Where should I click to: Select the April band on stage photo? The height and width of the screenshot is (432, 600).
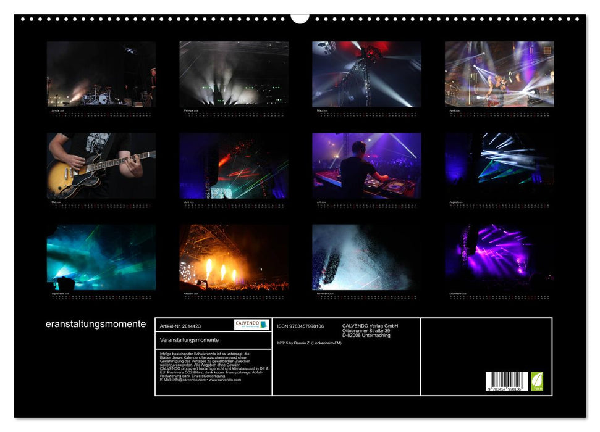point(499,74)
